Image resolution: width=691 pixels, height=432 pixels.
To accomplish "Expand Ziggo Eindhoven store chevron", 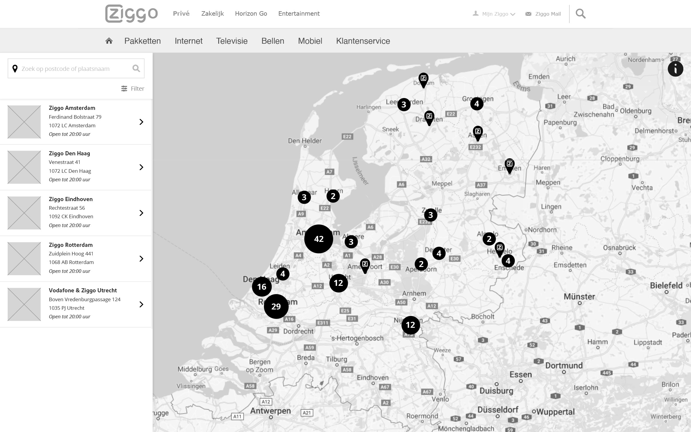I will [x=141, y=213].
